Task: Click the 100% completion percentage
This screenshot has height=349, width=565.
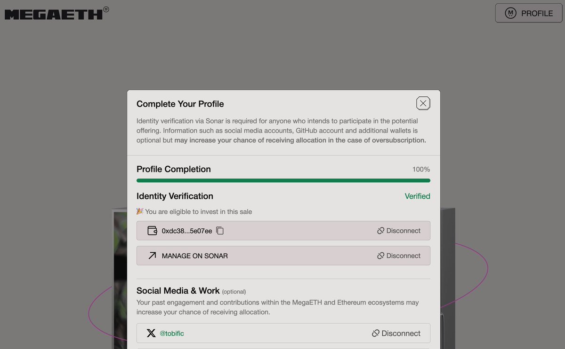Action: click(421, 170)
